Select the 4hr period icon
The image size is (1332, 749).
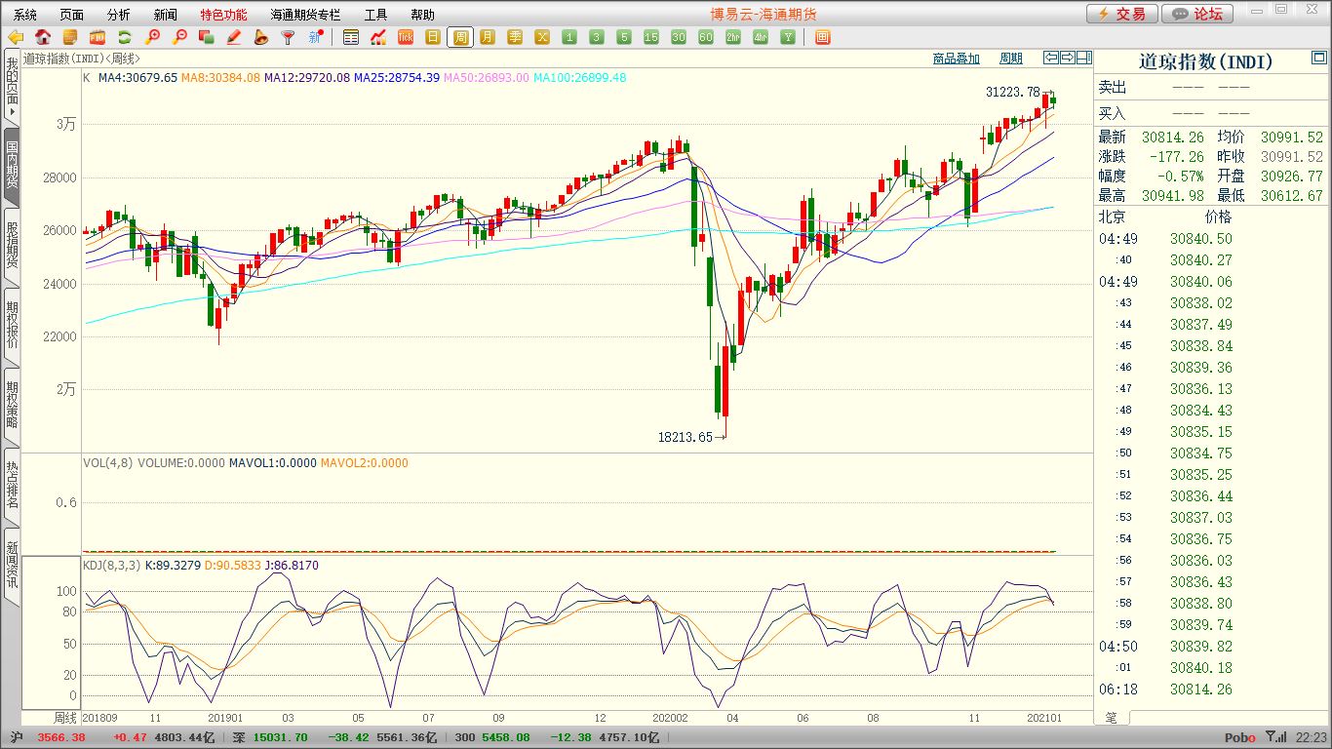(x=761, y=37)
